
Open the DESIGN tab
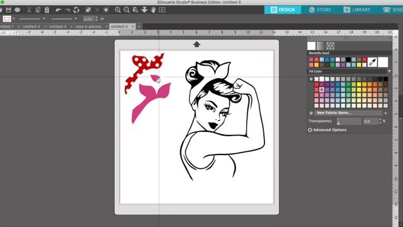point(283,10)
